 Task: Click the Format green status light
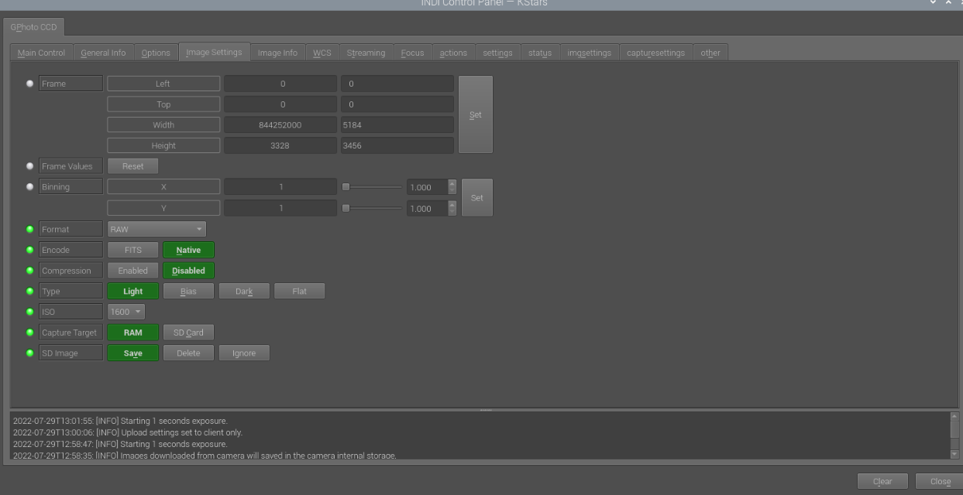[30, 229]
